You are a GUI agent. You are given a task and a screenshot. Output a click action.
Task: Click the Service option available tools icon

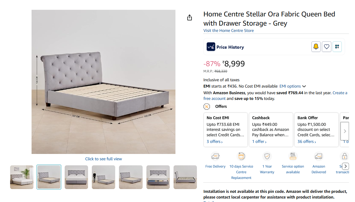(x=293, y=156)
